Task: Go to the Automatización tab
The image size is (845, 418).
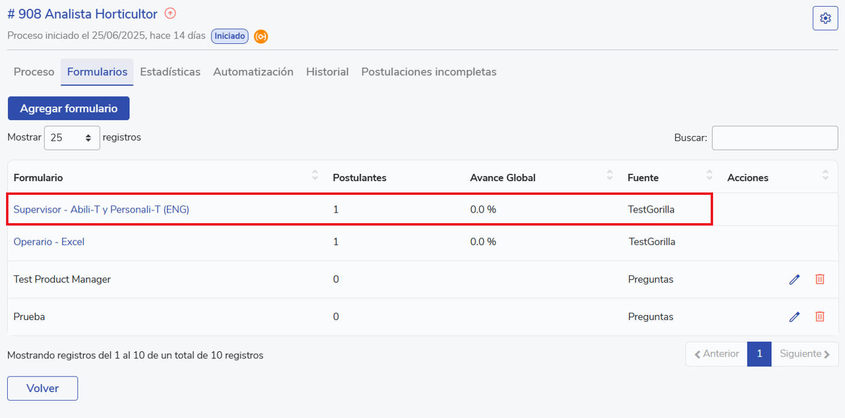Action: (253, 72)
